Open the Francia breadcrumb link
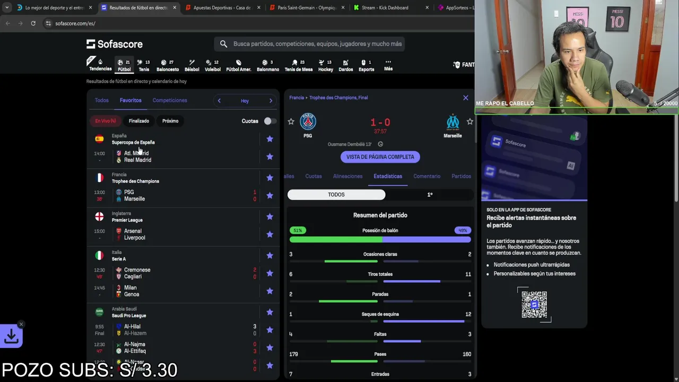The image size is (679, 382). (x=297, y=98)
